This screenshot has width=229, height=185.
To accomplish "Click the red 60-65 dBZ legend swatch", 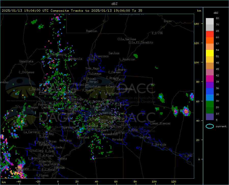I will (x=210, y=34).
